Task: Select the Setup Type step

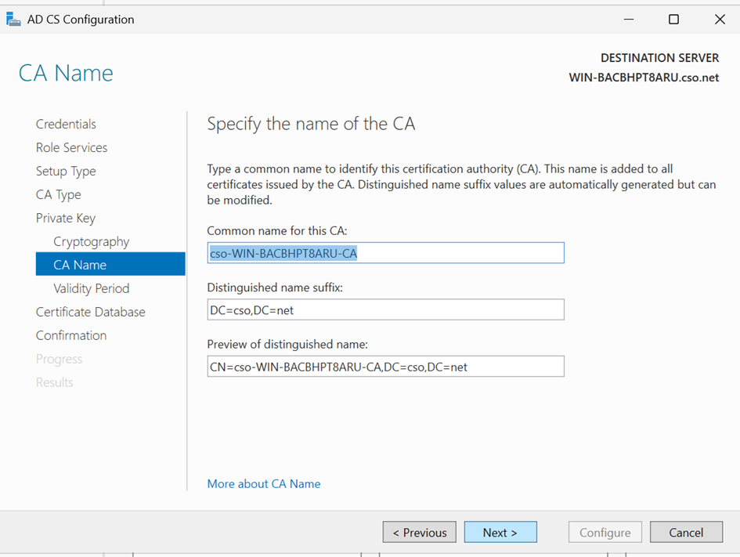Action: [x=66, y=171]
